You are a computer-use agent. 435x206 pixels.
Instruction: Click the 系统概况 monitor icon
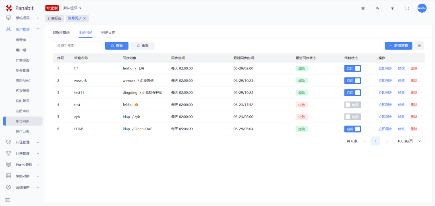coord(8,18)
